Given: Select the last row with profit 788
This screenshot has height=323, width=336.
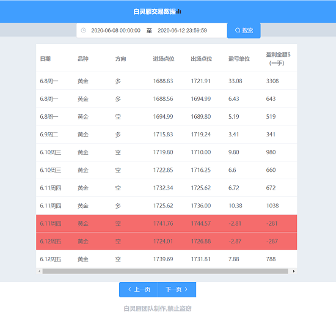Looking at the screenshot, I should [167, 259].
